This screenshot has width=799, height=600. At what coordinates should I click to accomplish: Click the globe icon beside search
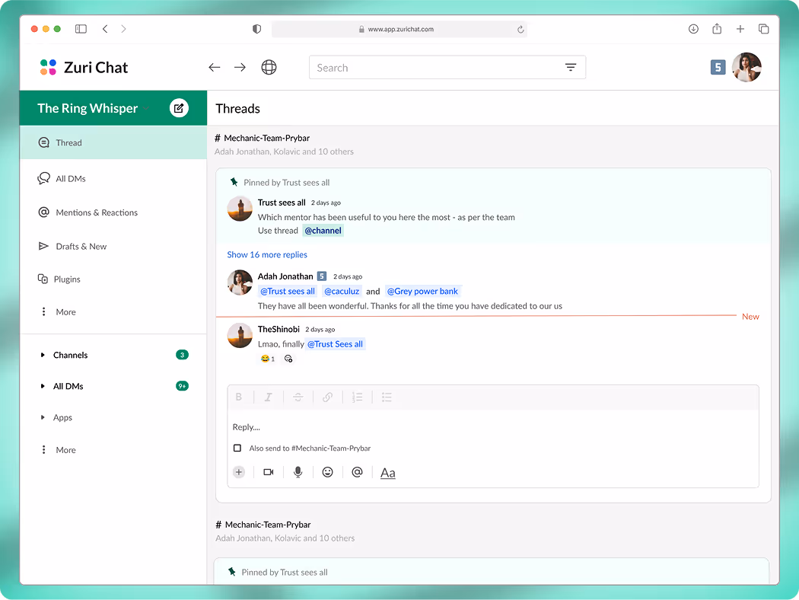tap(269, 67)
